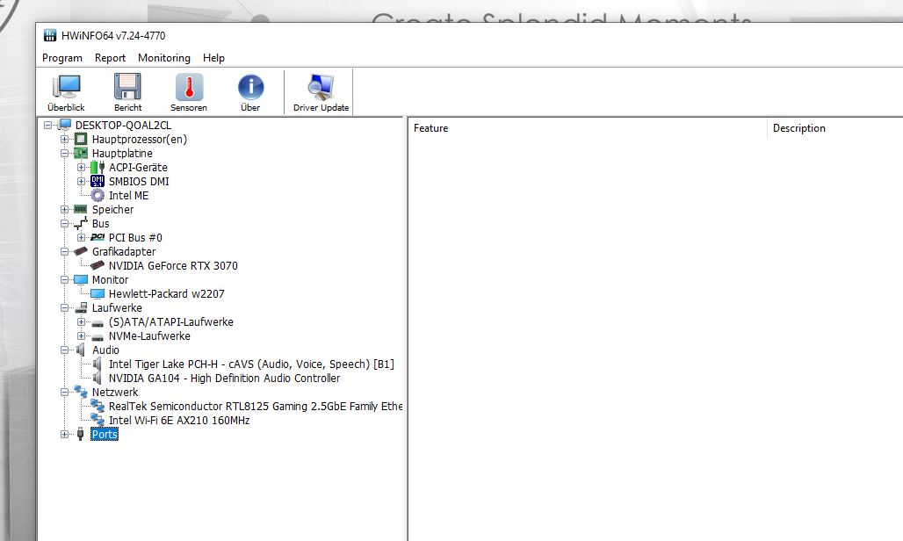Select Hewlett-Packard w2207 monitor entry
The width and height of the screenshot is (903, 541).
click(166, 294)
